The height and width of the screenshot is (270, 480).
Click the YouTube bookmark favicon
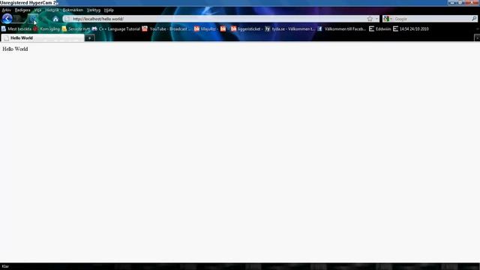pyautogui.click(x=145, y=28)
